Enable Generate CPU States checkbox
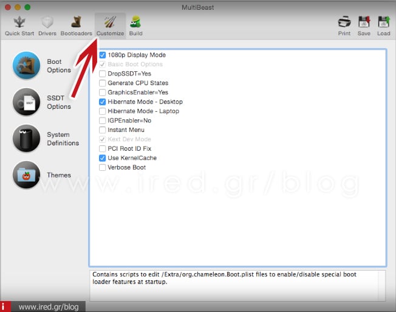 pyautogui.click(x=102, y=83)
